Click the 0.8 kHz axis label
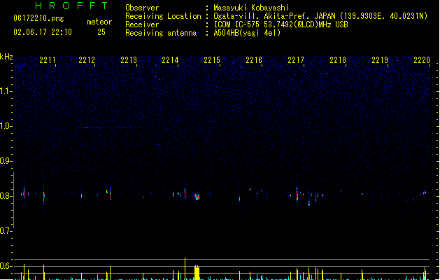This screenshot has width=440, height=280. [x=6, y=196]
